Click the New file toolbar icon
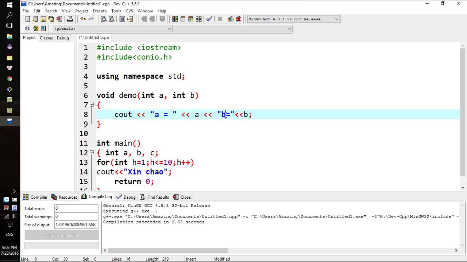Image resolution: width=467 pixels, height=262 pixels. coord(27,19)
